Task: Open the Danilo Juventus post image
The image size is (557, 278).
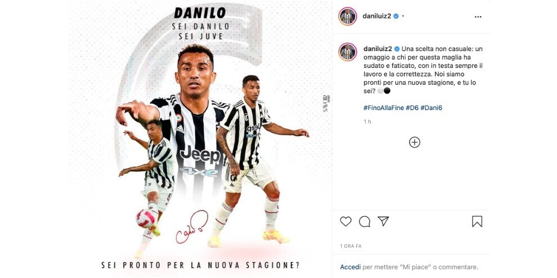Action: coord(200,139)
